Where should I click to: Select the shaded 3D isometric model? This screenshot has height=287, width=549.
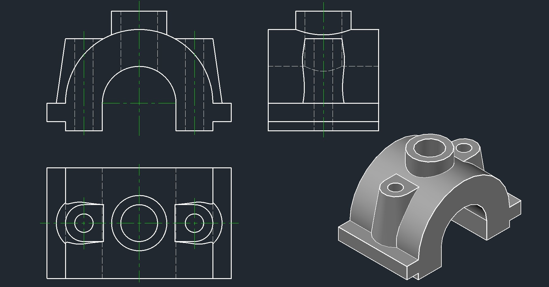tap(429, 207)
